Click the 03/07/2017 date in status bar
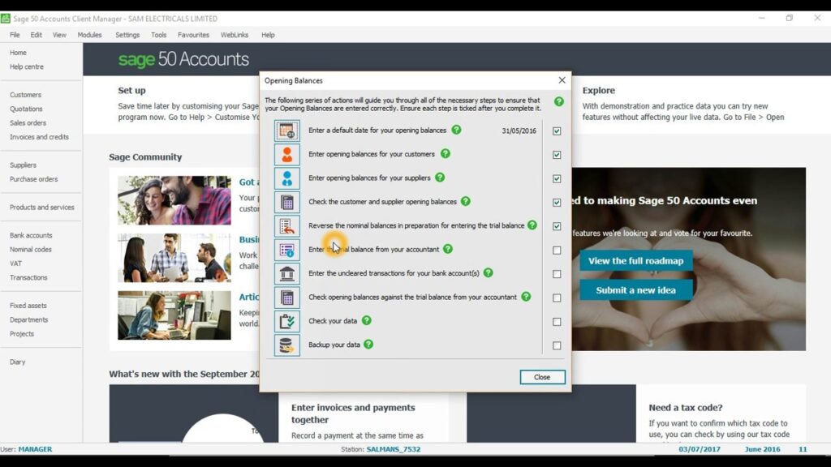 pos(699,449)
